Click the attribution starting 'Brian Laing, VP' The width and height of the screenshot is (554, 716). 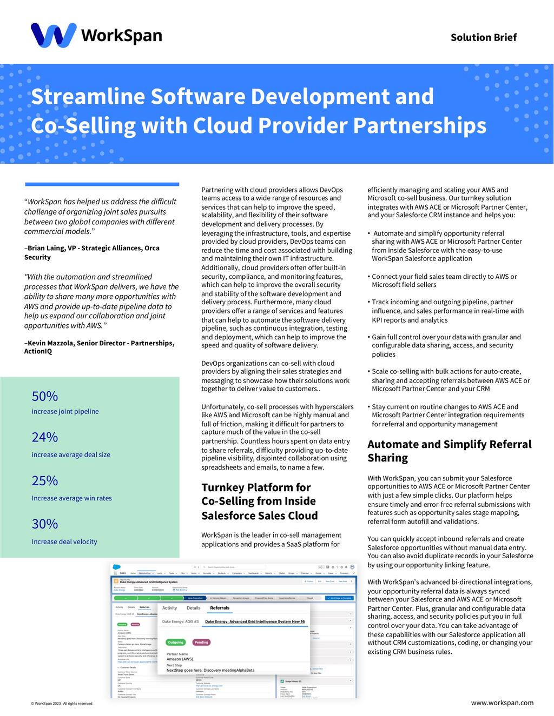[x=92, y=253]
